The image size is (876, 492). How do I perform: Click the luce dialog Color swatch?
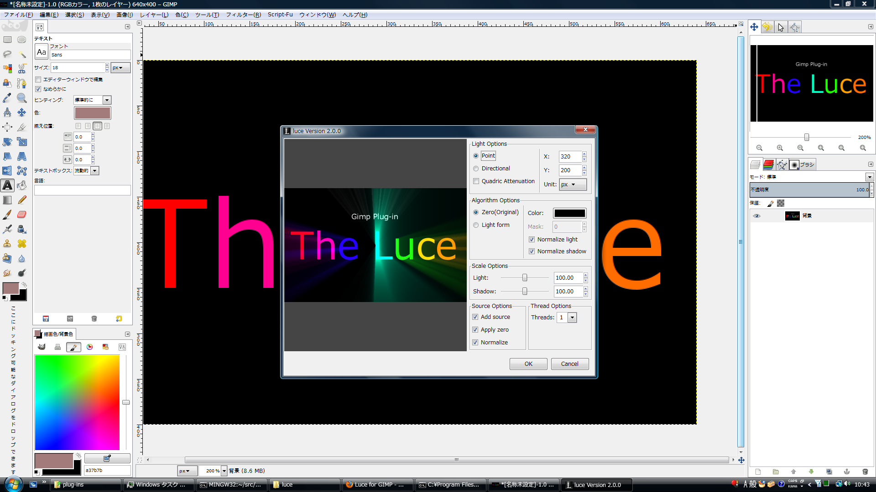pos(570,213)
